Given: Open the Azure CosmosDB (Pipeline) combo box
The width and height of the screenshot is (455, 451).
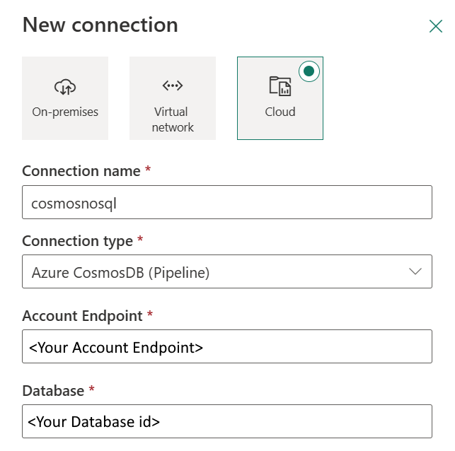Looking at the screenshot, I should (212, 272).
